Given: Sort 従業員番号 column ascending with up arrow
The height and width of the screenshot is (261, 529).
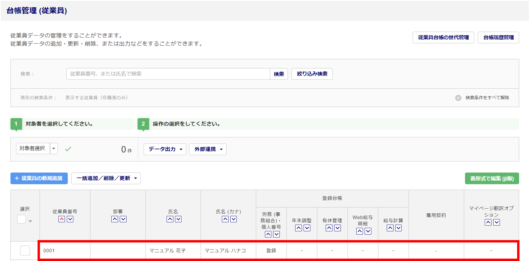Looking at the screenshot, I should (62, 219).
